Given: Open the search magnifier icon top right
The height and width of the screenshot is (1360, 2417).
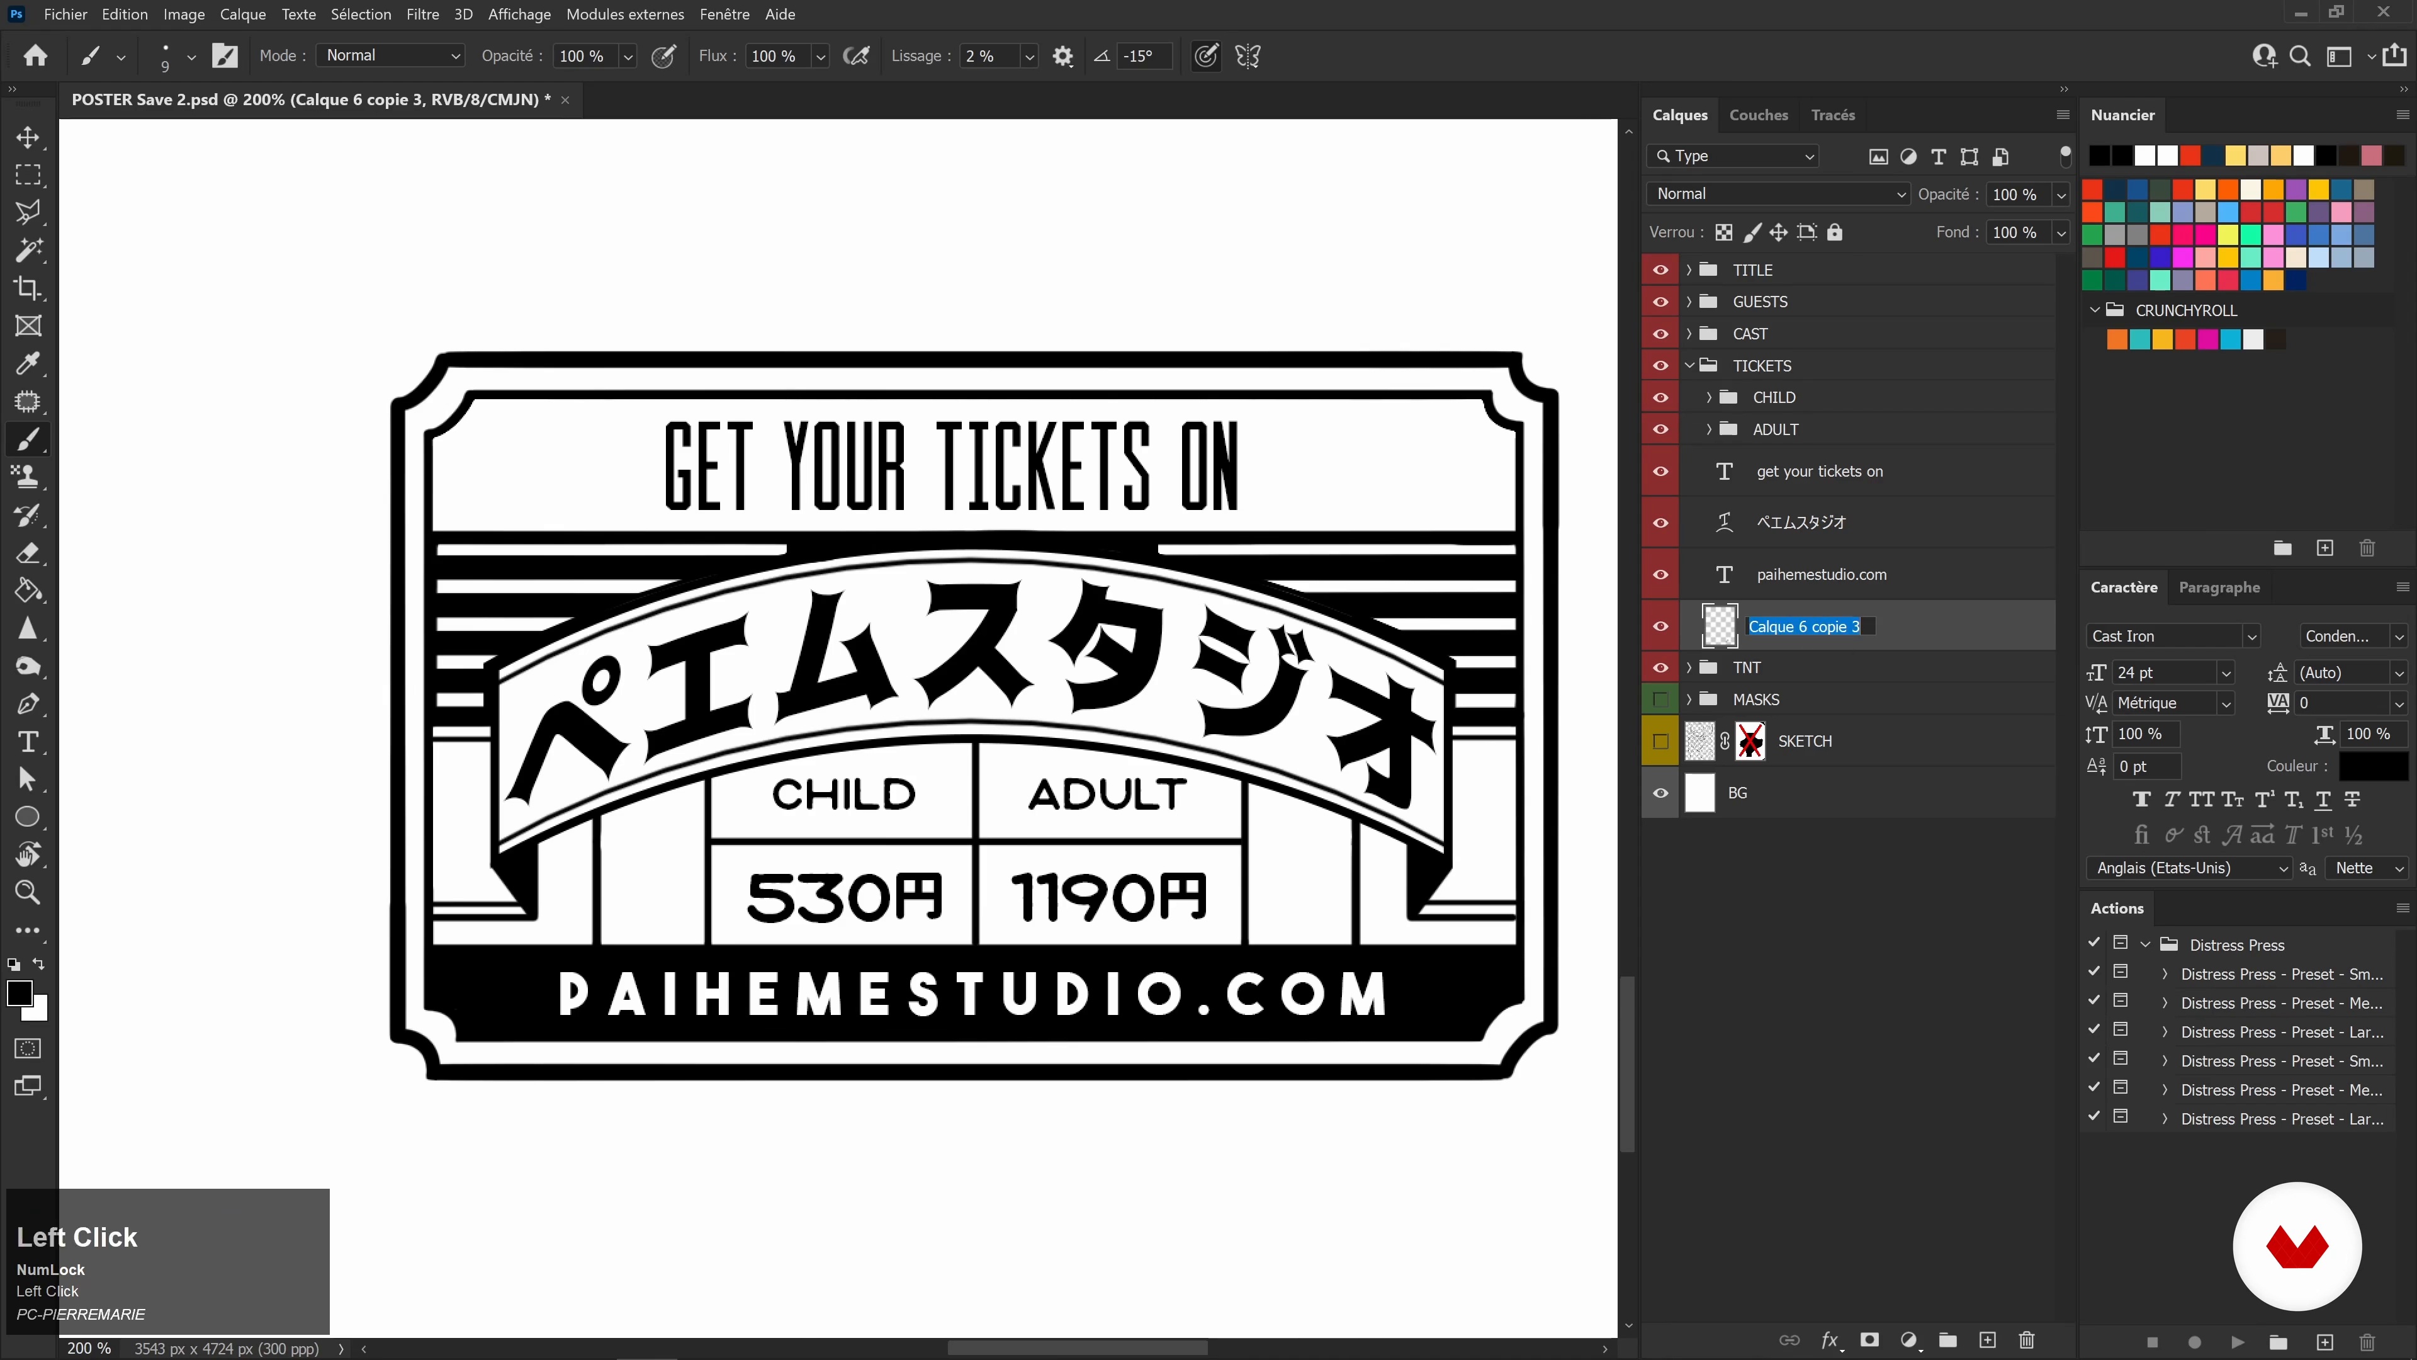Looking at the screenshot, I should point(2300,56).
